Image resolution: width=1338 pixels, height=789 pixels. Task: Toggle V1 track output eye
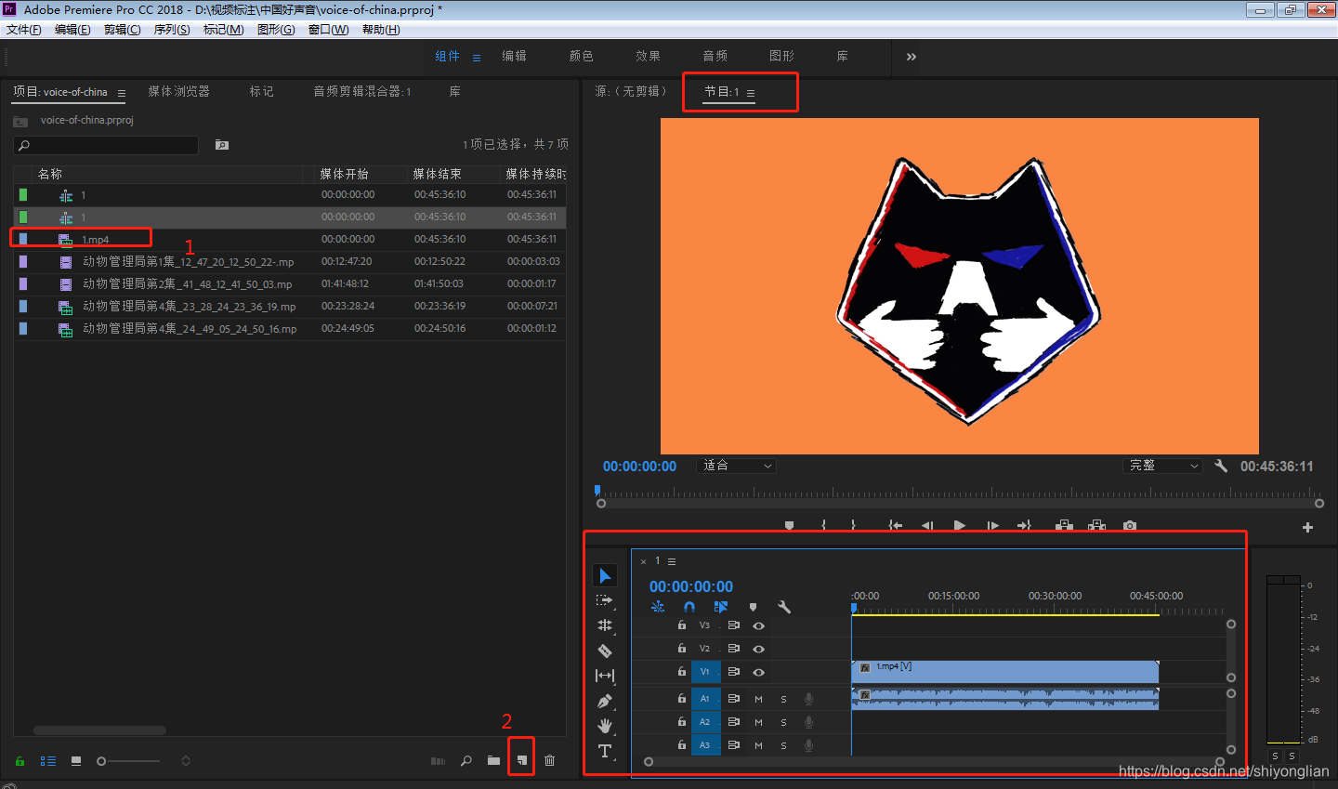pos(758,672)
